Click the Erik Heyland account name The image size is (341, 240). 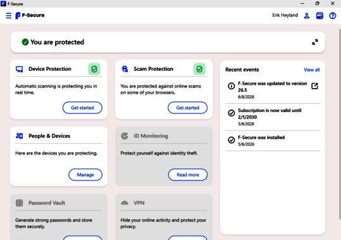click(285, 15)
